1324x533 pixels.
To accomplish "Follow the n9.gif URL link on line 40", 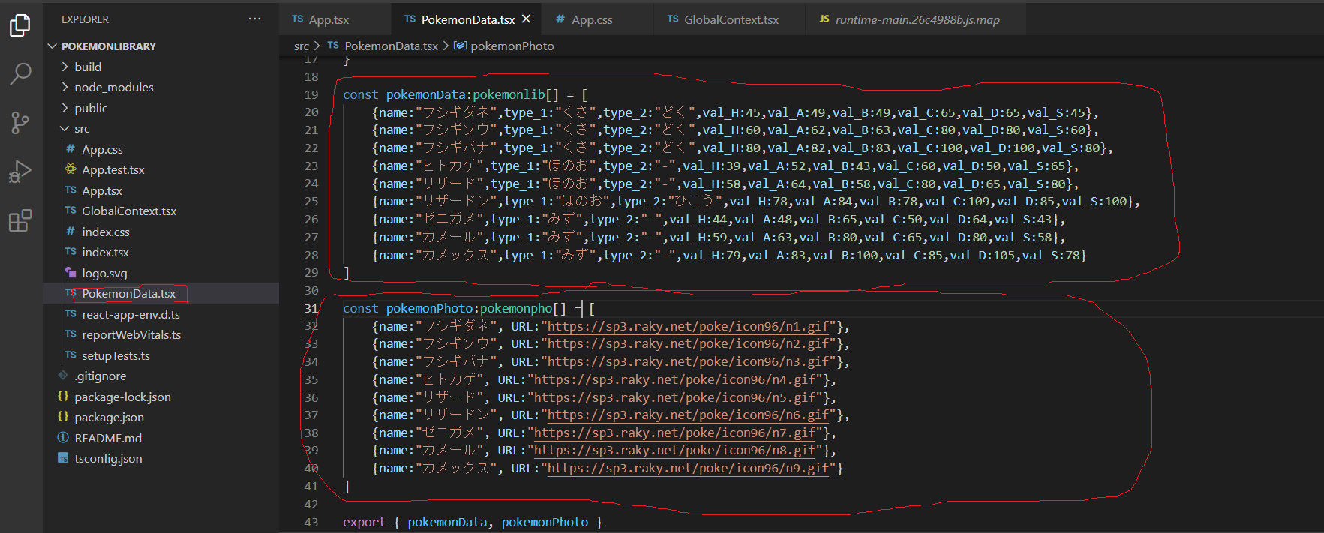I will click(x=688, y=469).
